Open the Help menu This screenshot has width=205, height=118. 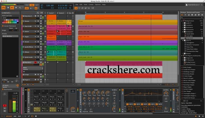click(x=104, y=5)
